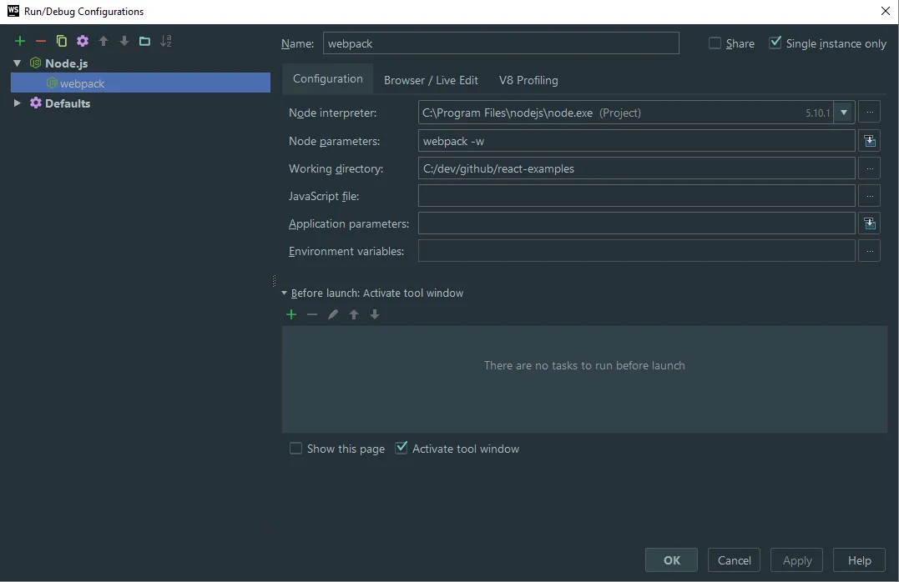The image size is (899, 582).
Task: Create a new configuration folder
Action: pyautogui.click(x=144, y=41)
